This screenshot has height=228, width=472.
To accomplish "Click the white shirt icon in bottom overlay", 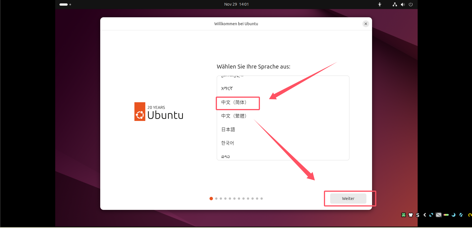I will click(411, 215).
